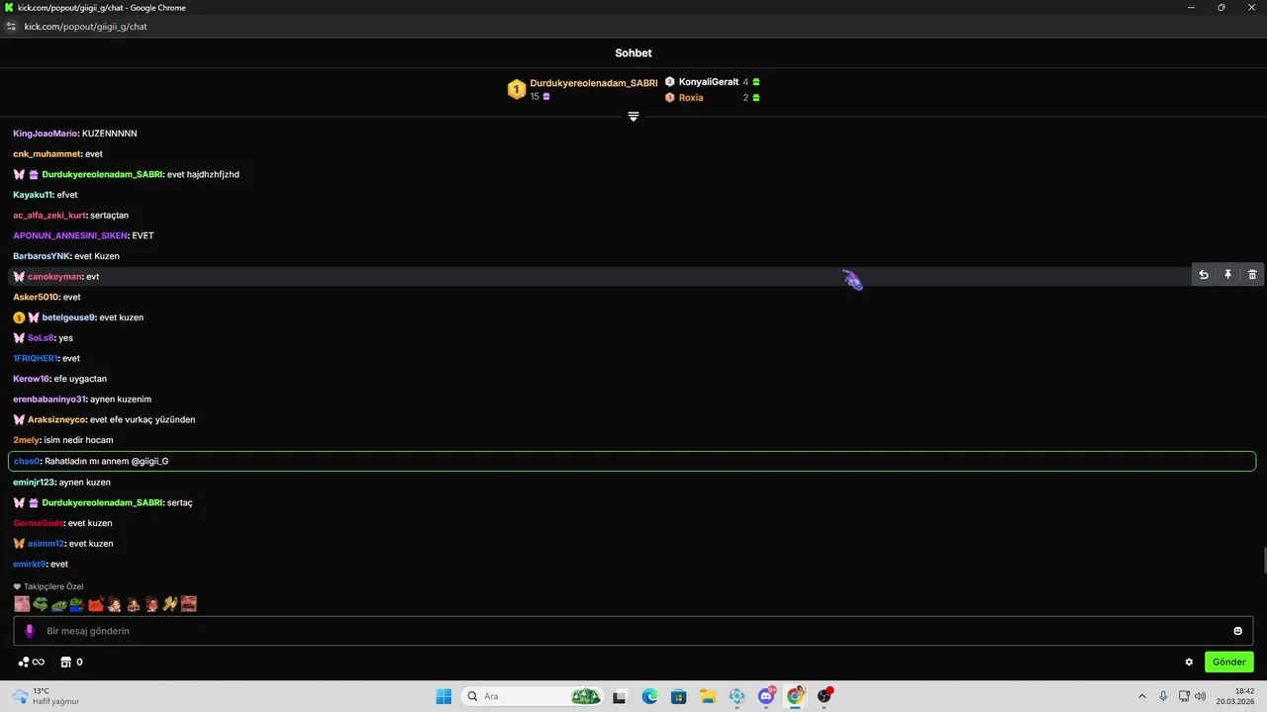Click the purple microphone icon in message box

click(x=30, y=631)
